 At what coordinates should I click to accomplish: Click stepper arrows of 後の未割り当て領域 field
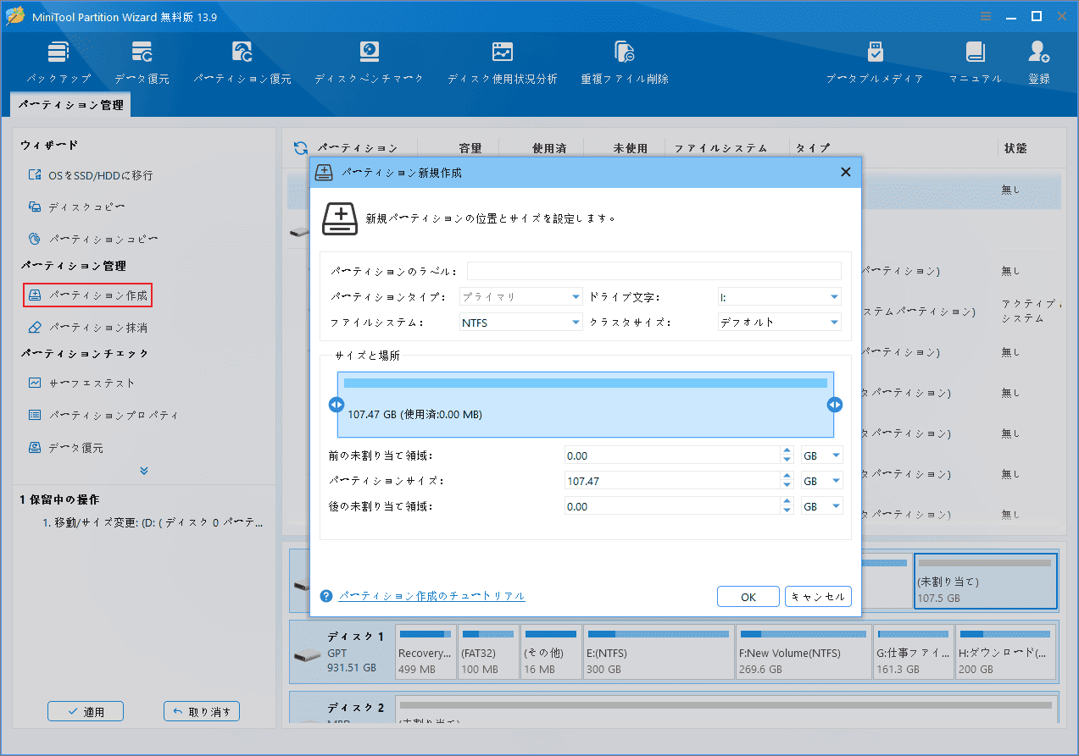point(787,506)
